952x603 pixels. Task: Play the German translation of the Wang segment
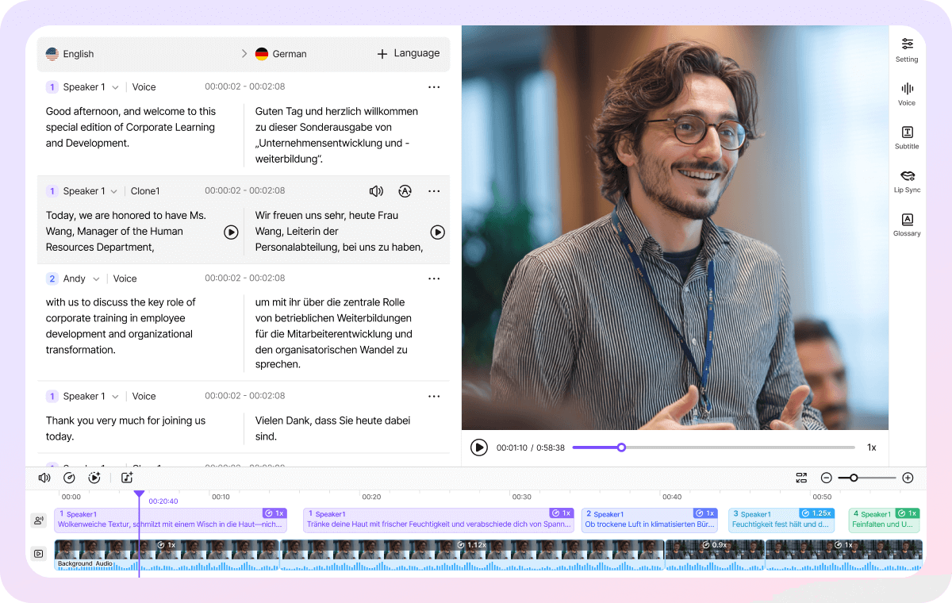(x=437, y=232)
